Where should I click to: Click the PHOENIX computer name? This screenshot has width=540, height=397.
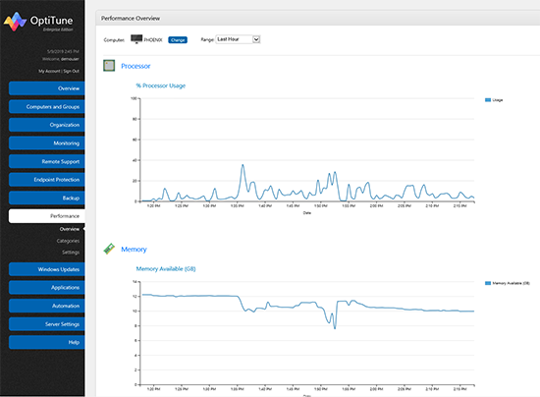pyautogui.click(x=153, y=40)
